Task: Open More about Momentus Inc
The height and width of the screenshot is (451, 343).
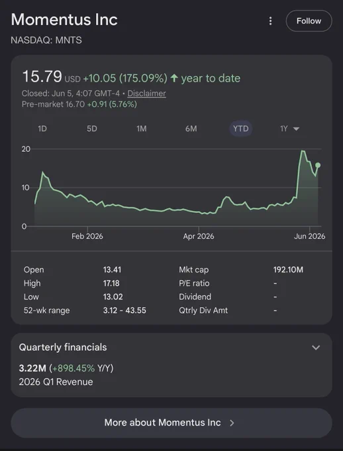Action: tap(171, 423)
